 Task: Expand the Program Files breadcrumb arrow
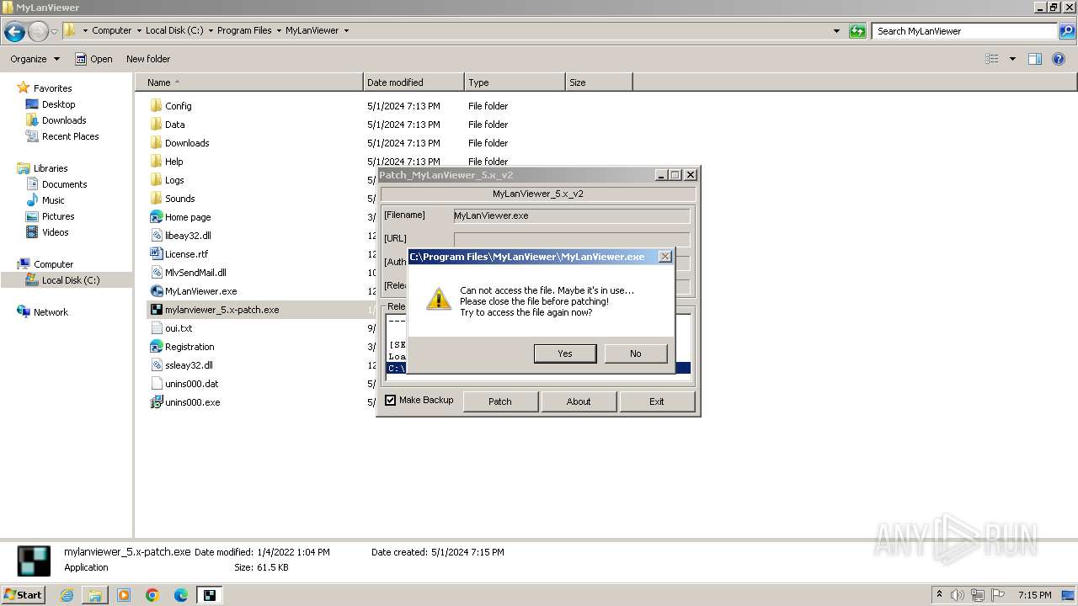coord(279,30)
